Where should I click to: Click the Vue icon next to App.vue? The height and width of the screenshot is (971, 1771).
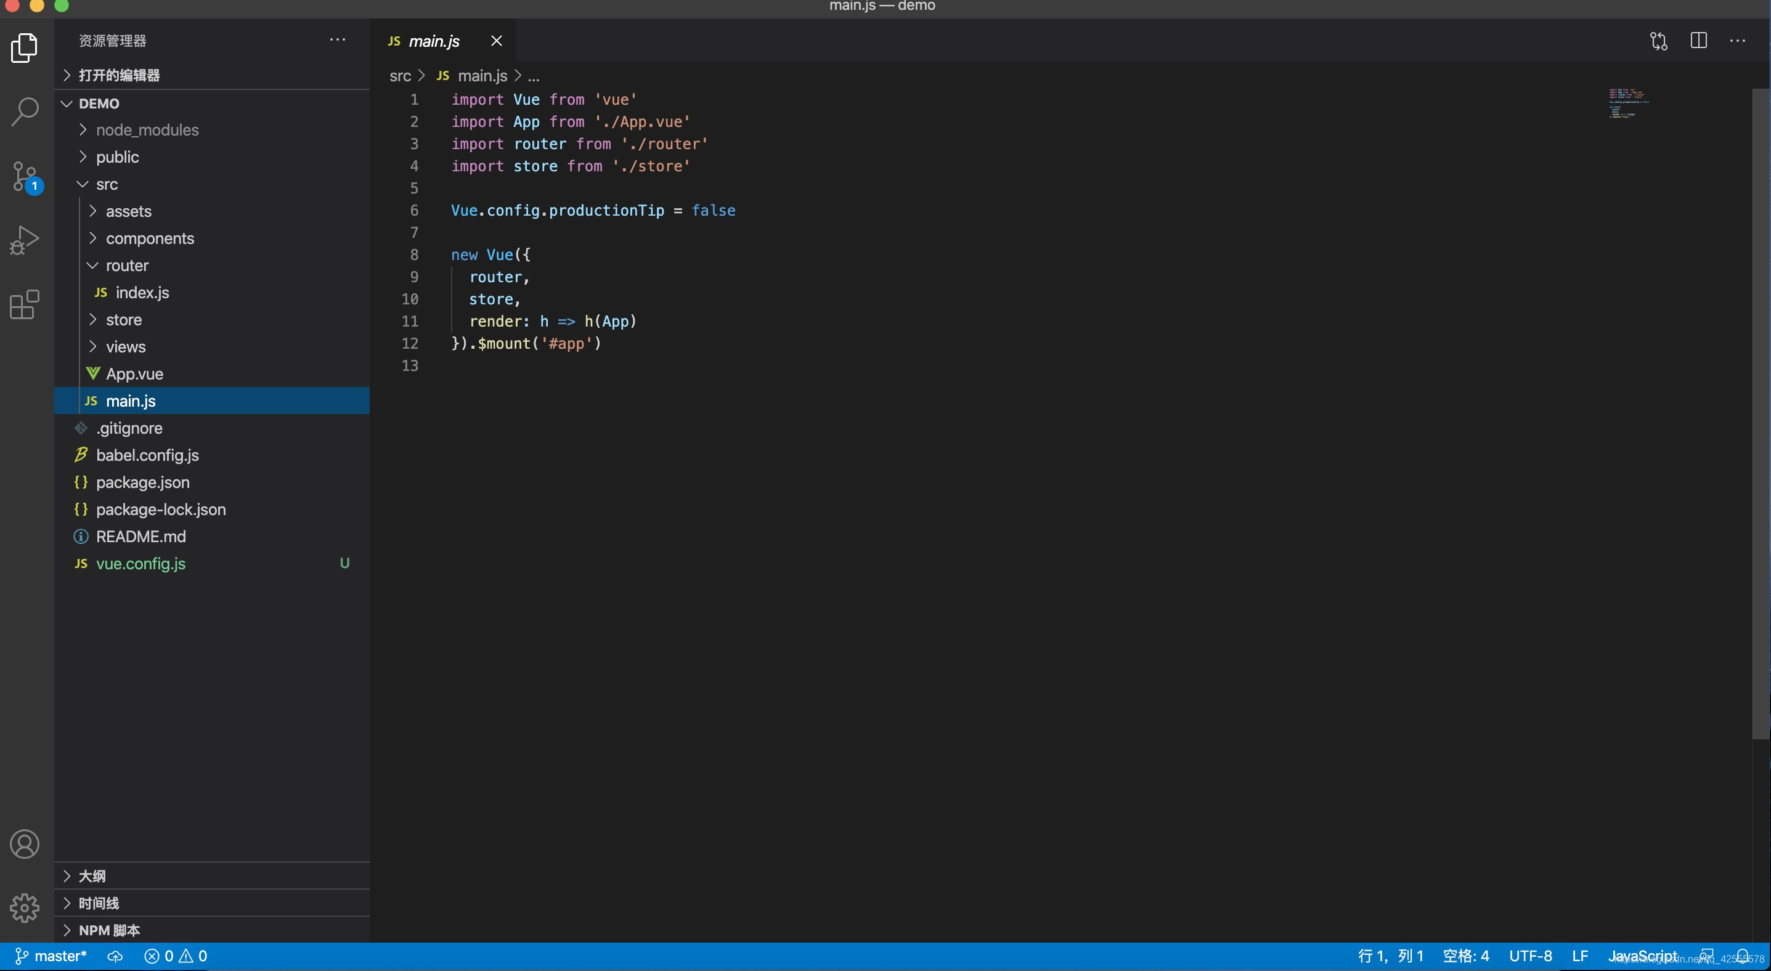coord(93,373)
